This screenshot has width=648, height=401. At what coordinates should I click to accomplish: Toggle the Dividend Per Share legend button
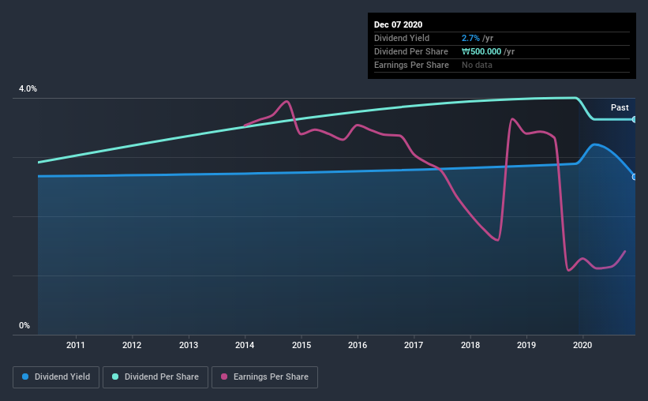coord(155,377)
